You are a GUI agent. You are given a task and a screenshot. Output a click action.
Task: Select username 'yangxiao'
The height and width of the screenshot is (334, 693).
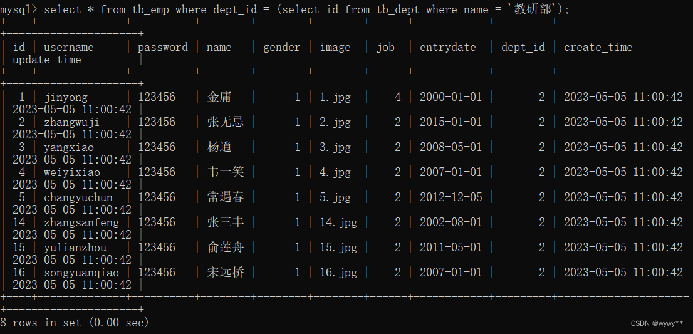pyautogui.click(x=68, y=147)
